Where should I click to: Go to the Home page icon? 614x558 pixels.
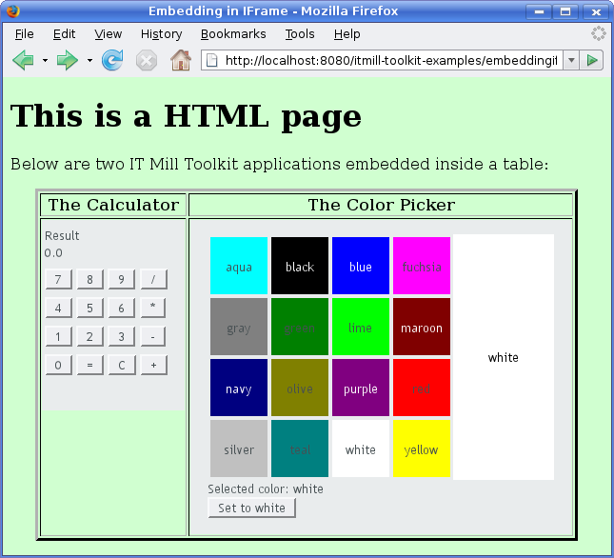[x=180, y=61]
